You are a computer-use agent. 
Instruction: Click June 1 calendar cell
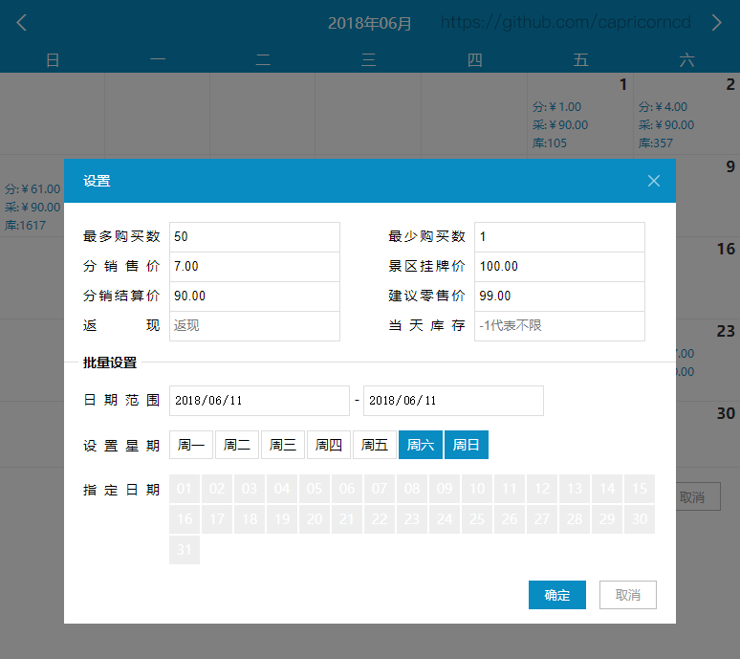click(x=580, y=114)
